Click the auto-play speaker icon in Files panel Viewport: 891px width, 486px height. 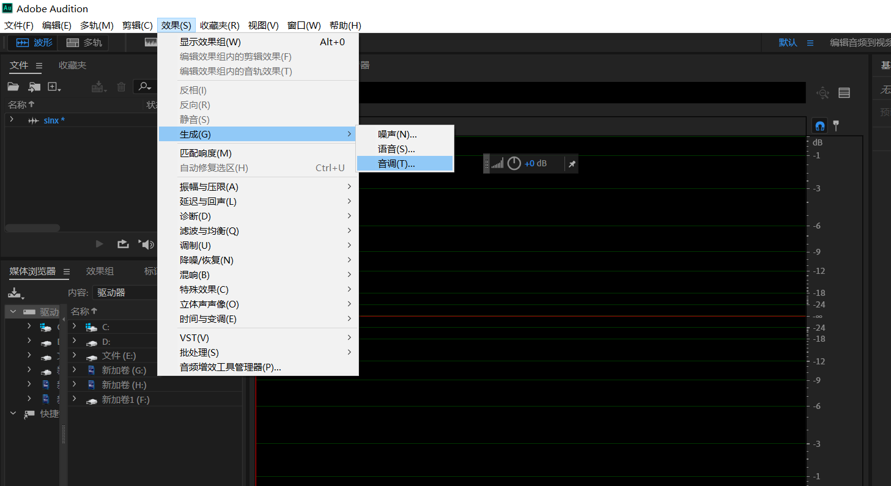click(146, 244)
